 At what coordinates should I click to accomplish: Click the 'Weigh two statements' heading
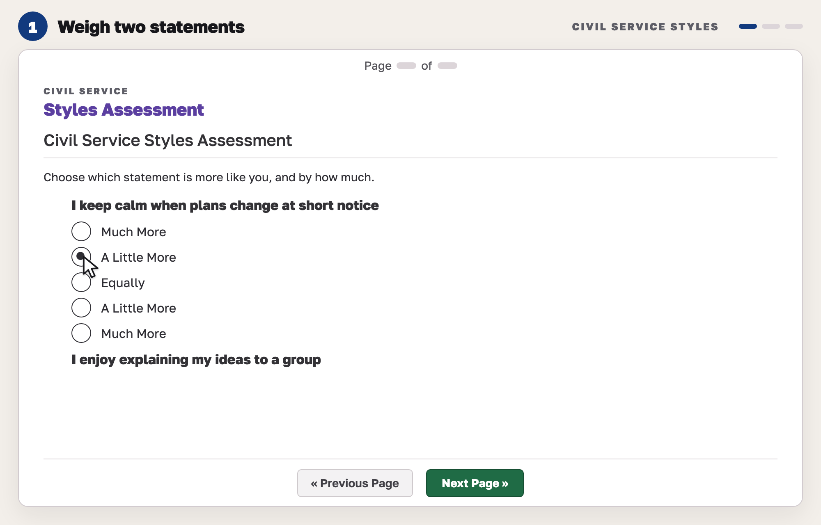151,27
